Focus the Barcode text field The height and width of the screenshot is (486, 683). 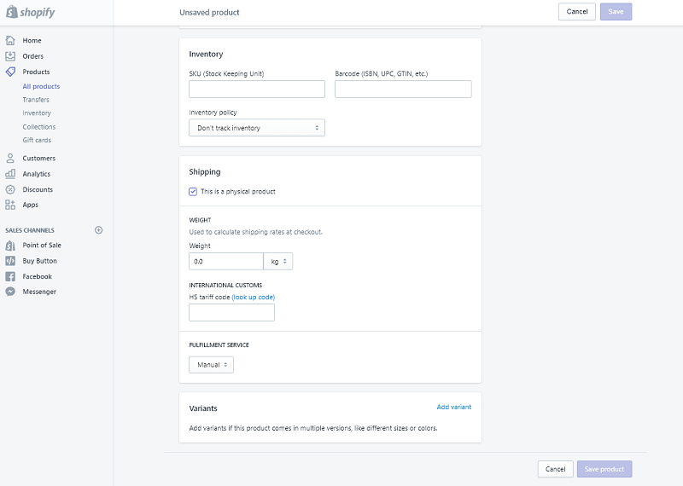pyautogui.click(x=403, y=90)
